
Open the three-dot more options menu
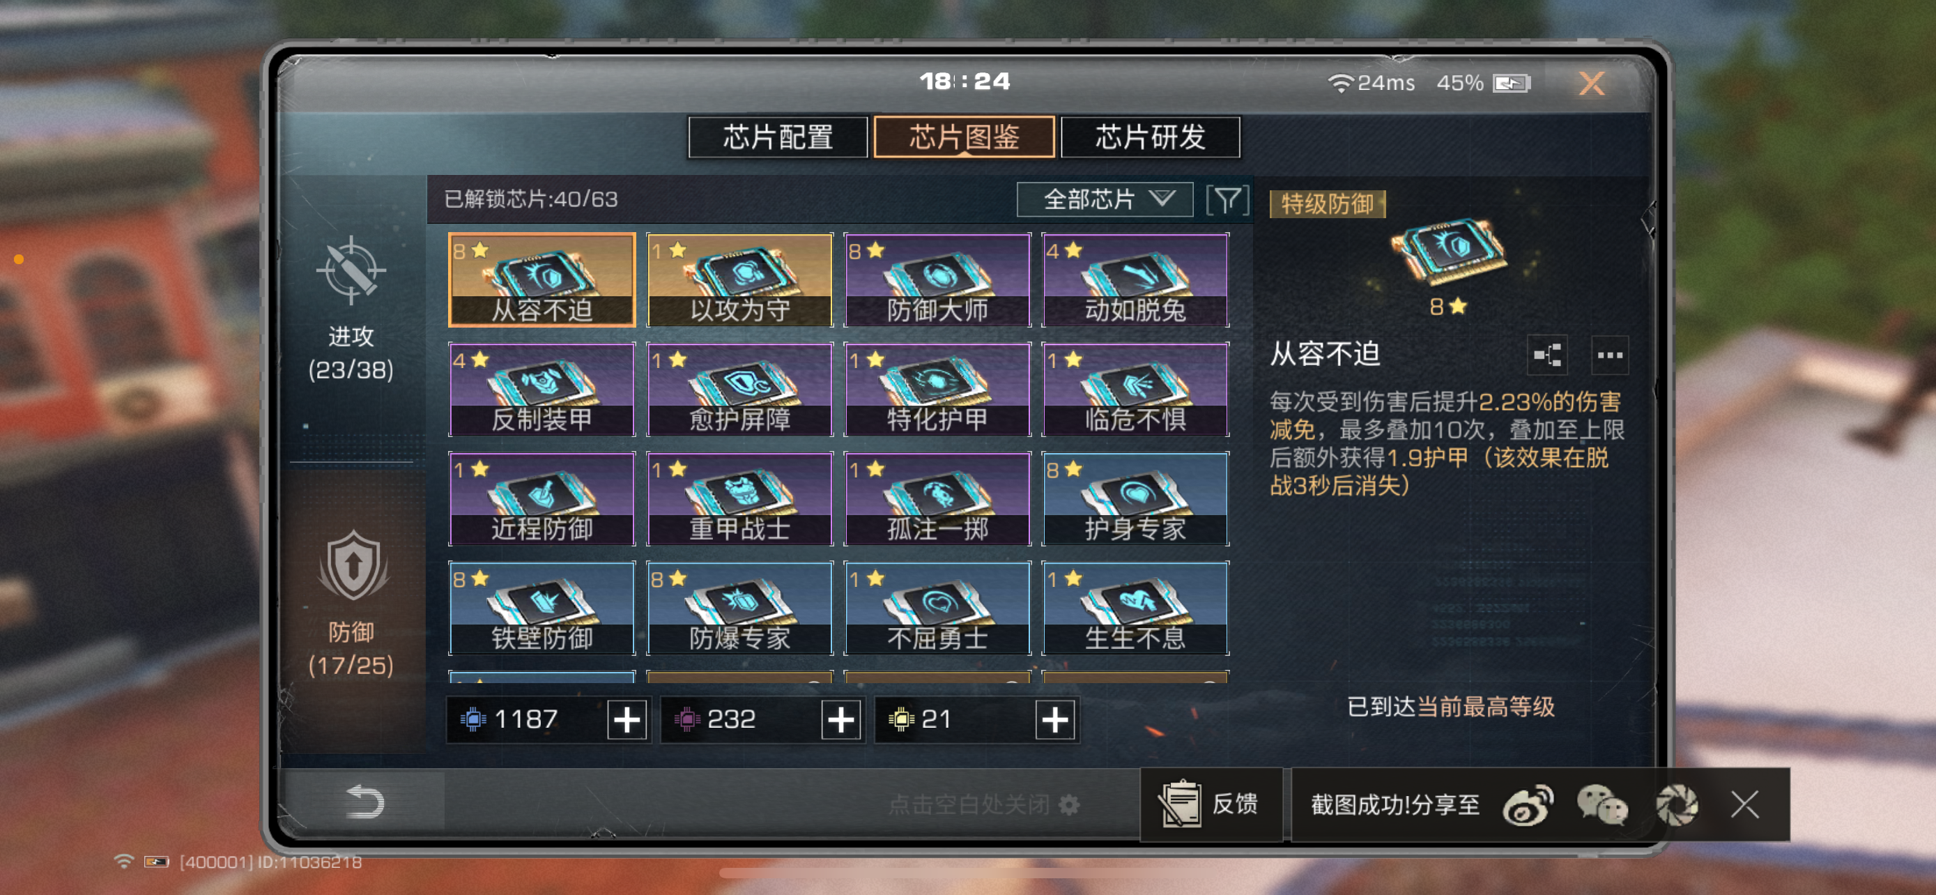point(1610,355)
